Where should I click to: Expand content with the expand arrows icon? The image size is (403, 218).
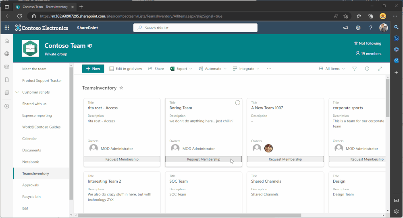tap(380, 69)
